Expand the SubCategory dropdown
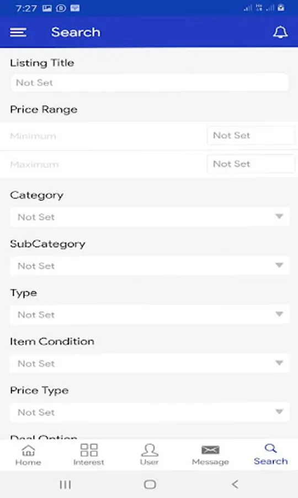The height and width of the screenshot is (498, 298). tap(150, 266)
